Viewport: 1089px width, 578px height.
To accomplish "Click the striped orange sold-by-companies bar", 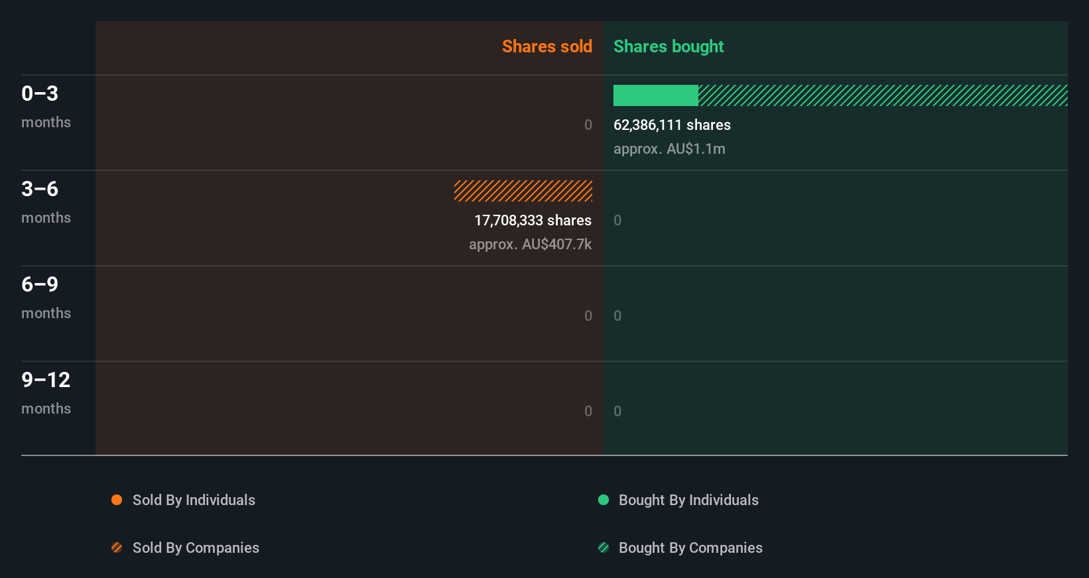I will [x=523, y=191].
